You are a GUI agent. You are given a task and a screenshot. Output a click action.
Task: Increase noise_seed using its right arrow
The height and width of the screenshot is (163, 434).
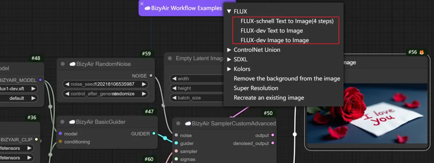point(144,84)
